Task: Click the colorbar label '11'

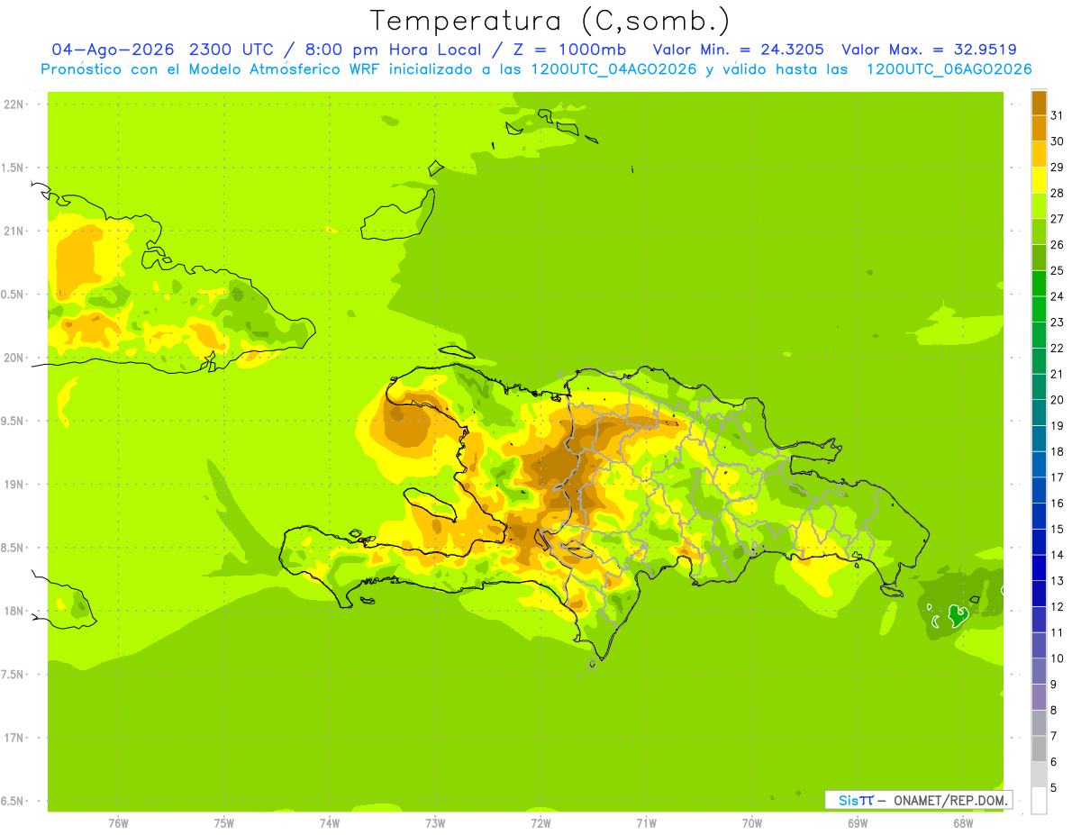Action: coord(1057,632)
